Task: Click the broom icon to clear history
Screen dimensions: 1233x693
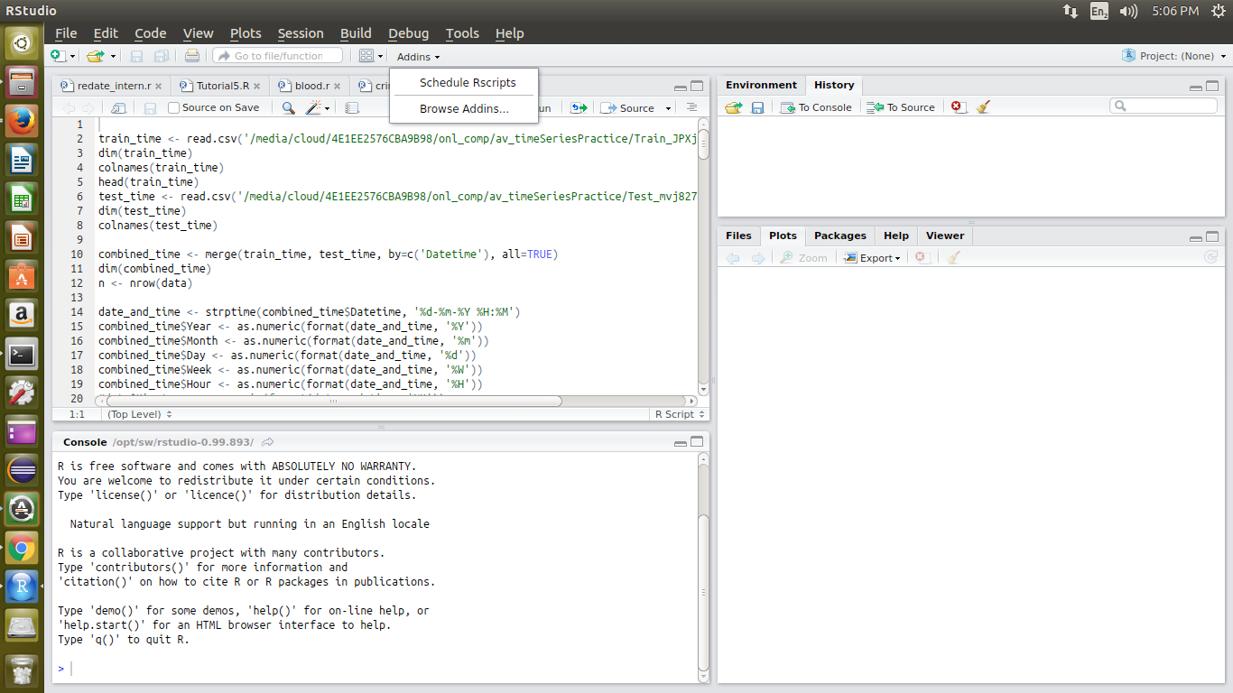Action: 983,106
